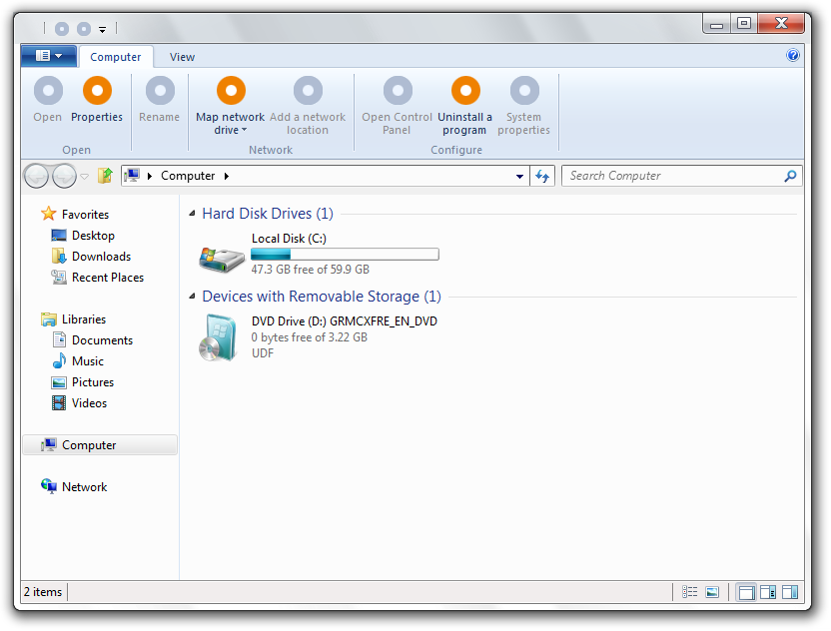Click Local Disk (C:) label

click(289, 239)
